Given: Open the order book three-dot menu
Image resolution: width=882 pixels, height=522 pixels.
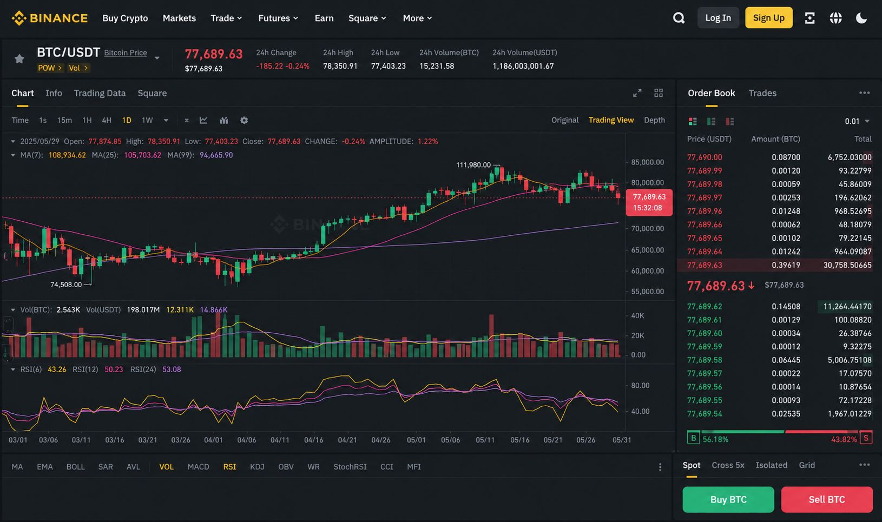Looking at the screenshot, I should click(865, 93).
